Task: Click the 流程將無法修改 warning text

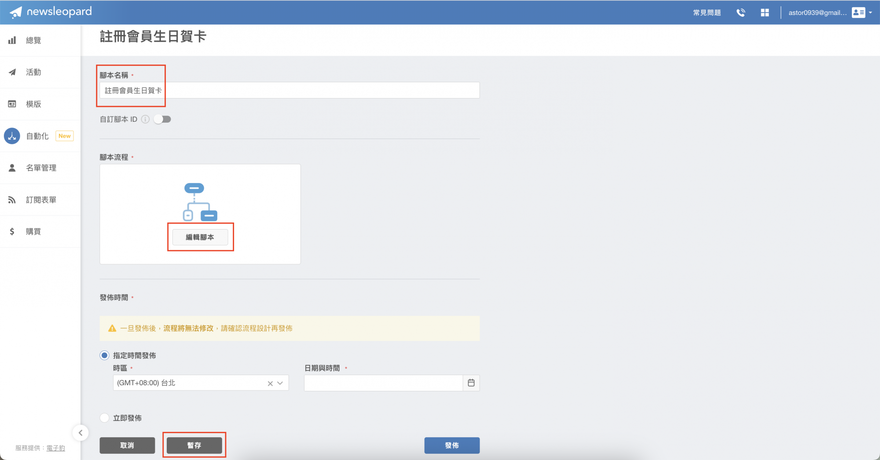Action: (188, 329)
